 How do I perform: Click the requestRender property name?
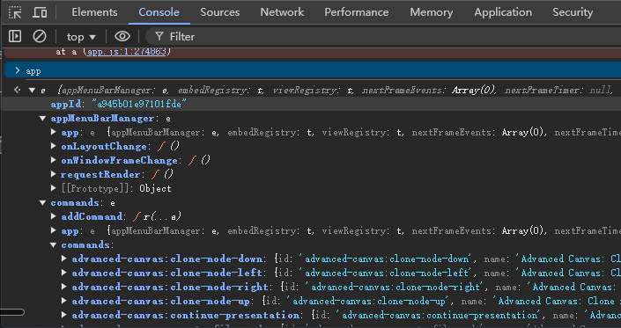100,175
